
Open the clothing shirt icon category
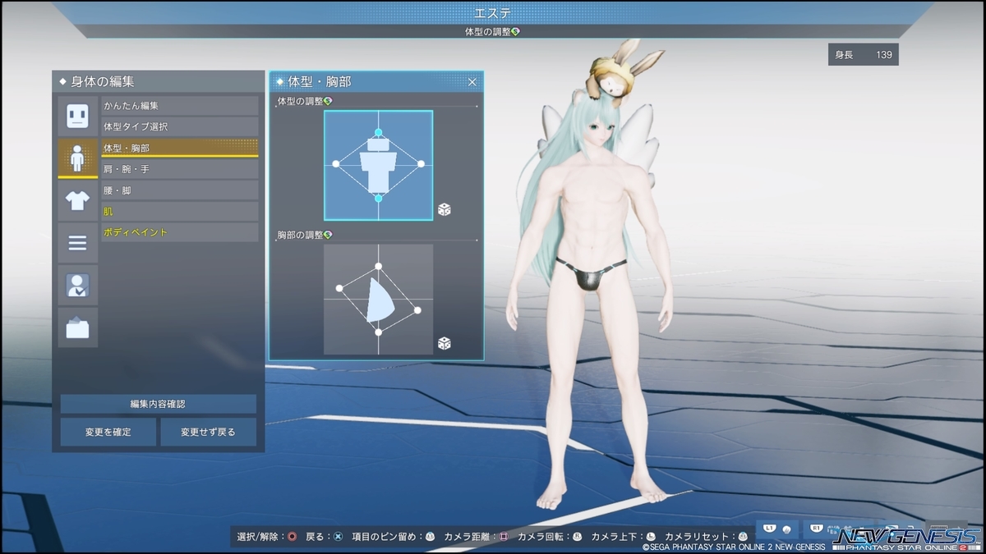coord(77,200)
